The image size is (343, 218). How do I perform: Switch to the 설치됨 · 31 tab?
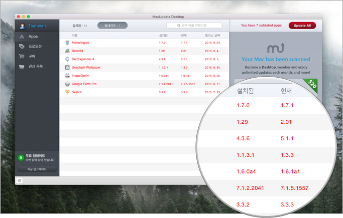click(x=80, y=26)
